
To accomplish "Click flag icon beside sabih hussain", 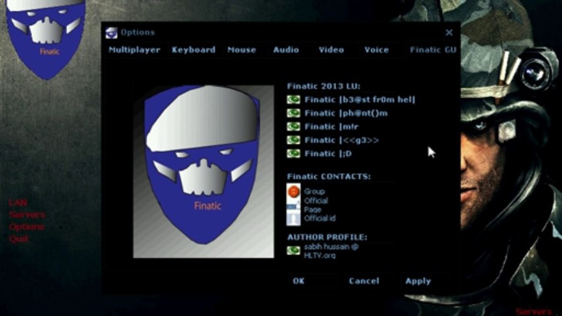I will click(x=294, y=251).
